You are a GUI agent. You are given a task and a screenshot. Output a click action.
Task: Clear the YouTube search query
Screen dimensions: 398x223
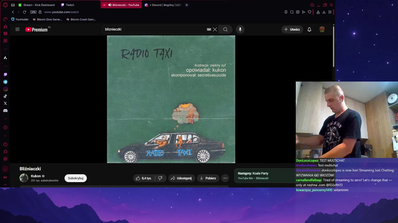215,29
